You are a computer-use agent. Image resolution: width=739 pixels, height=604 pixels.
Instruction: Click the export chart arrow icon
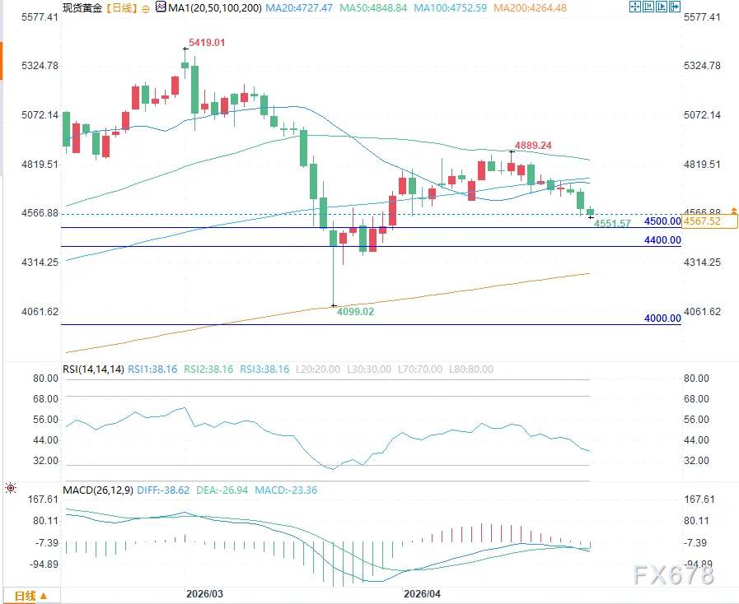(x=675, y=7)
